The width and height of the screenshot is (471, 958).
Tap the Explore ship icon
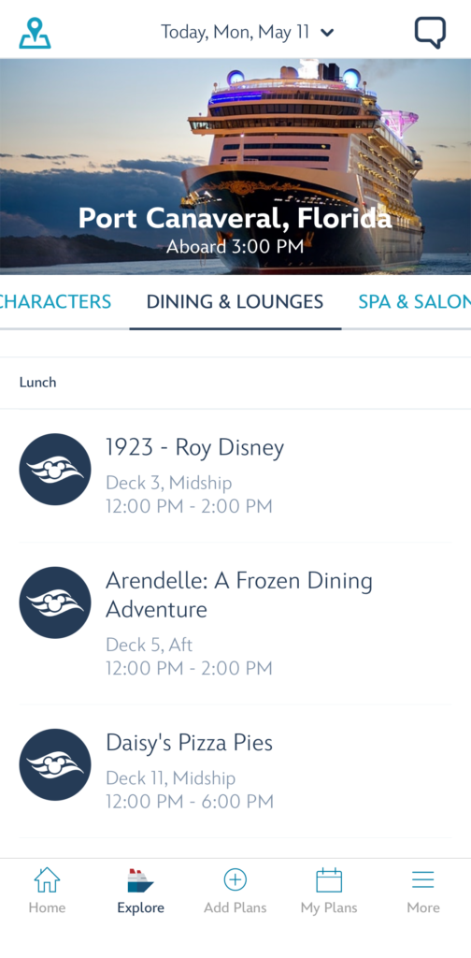pyautogui.click(x=141, y=880)
